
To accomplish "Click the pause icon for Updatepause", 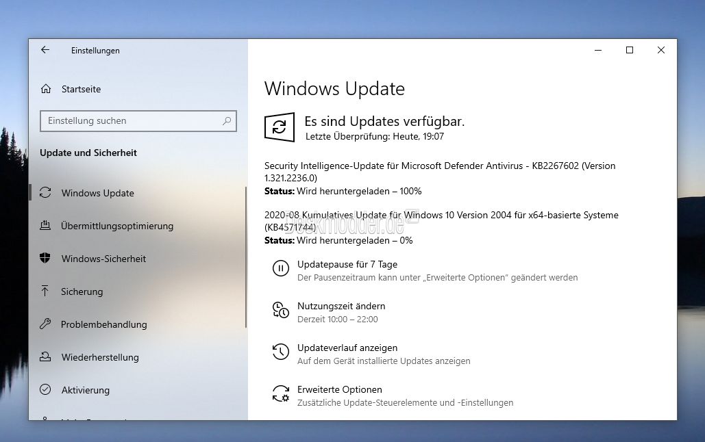I will click(x=281, y=269).
